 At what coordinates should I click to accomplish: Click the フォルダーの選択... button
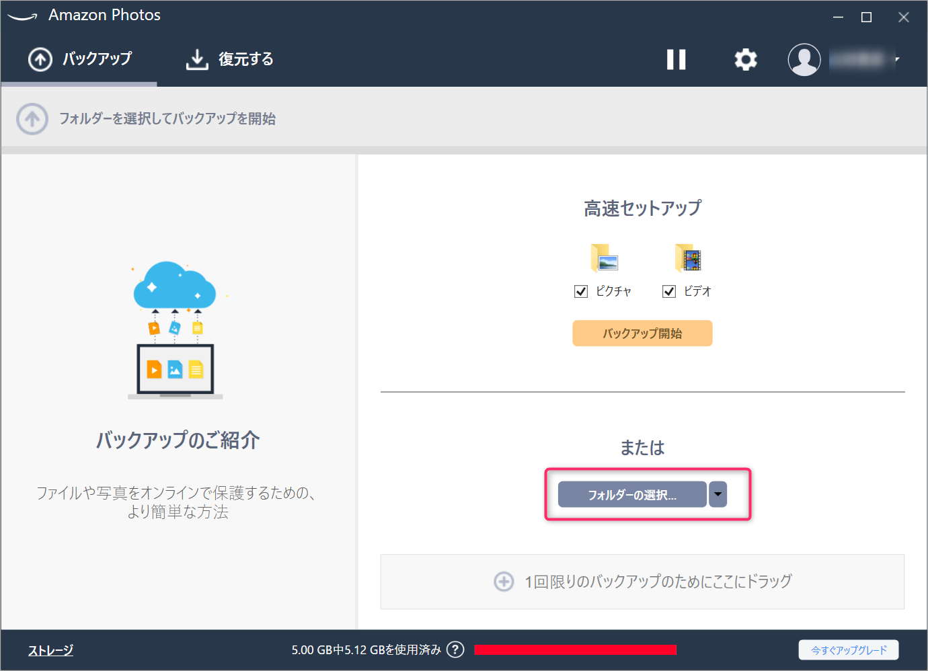pyautogui.click(x=632, y=494)
